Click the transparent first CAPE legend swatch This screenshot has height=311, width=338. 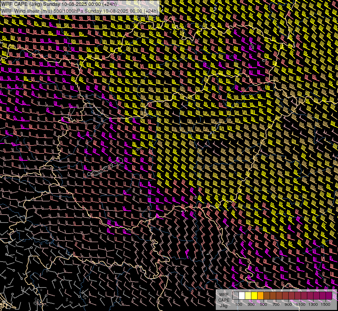tap(235, 296)
